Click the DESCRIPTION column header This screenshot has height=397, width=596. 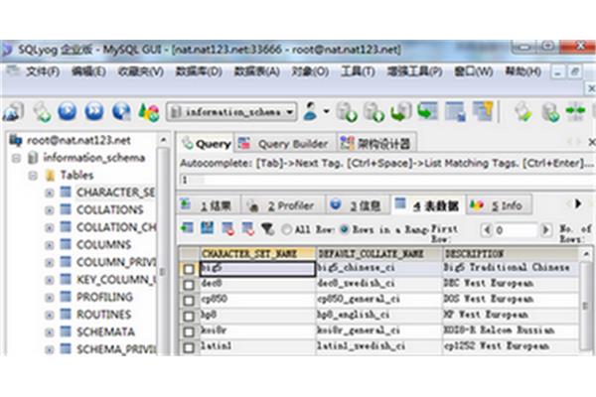[511, 253]
